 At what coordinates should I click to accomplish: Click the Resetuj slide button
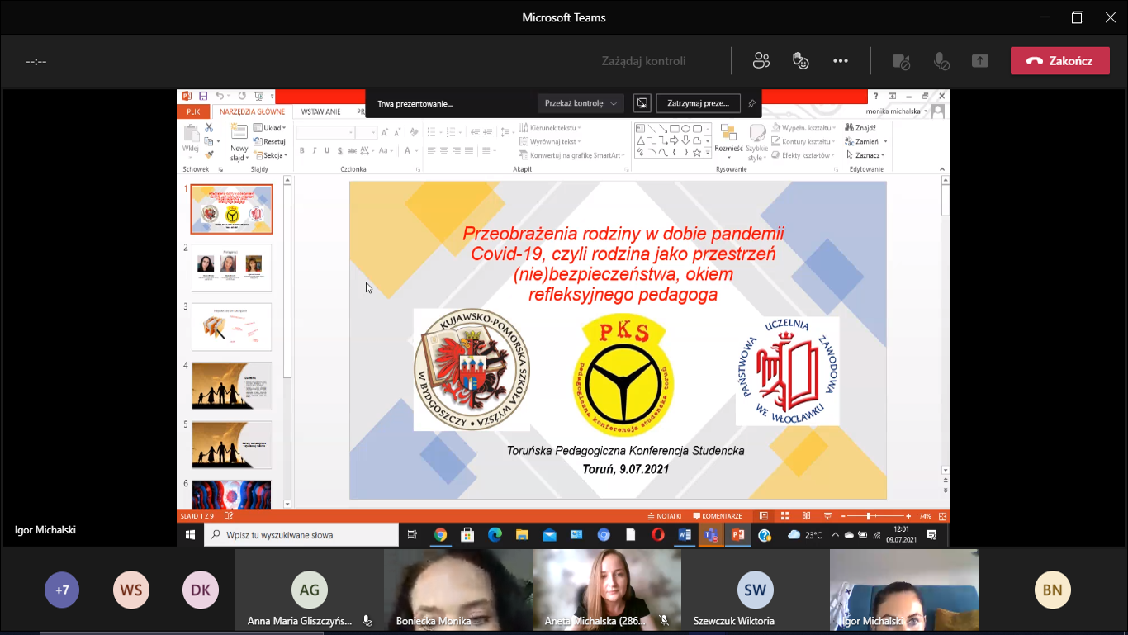[x=269, y=141]
